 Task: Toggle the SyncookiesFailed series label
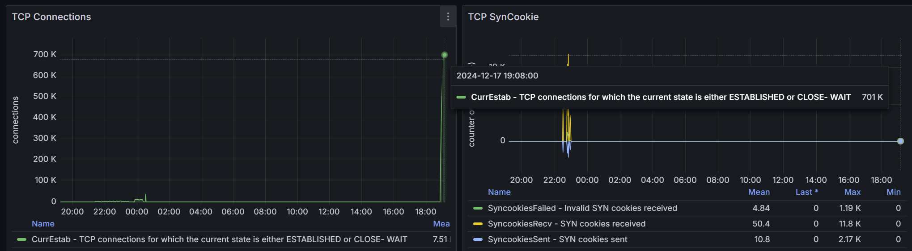pyautogui.click(x=582, y=208)
